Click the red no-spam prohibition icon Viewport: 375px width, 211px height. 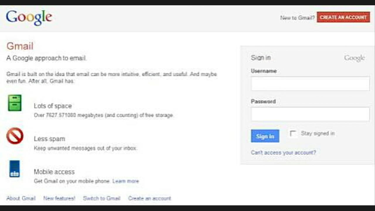tap(15, 136)
